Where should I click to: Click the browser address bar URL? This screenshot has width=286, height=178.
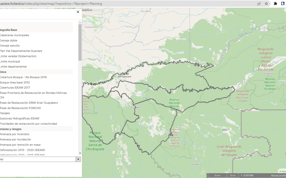[51, 4]
